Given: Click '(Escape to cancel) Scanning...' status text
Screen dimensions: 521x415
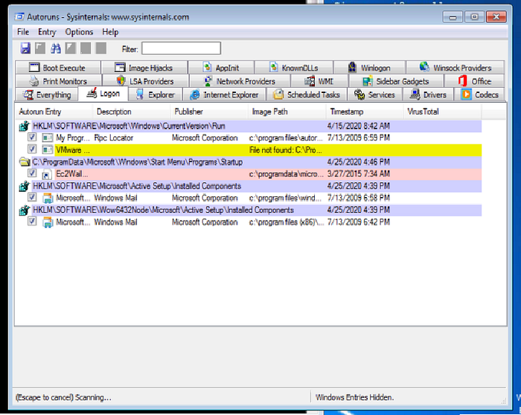Looking at the screenshot, I should (x=63, y=397).
